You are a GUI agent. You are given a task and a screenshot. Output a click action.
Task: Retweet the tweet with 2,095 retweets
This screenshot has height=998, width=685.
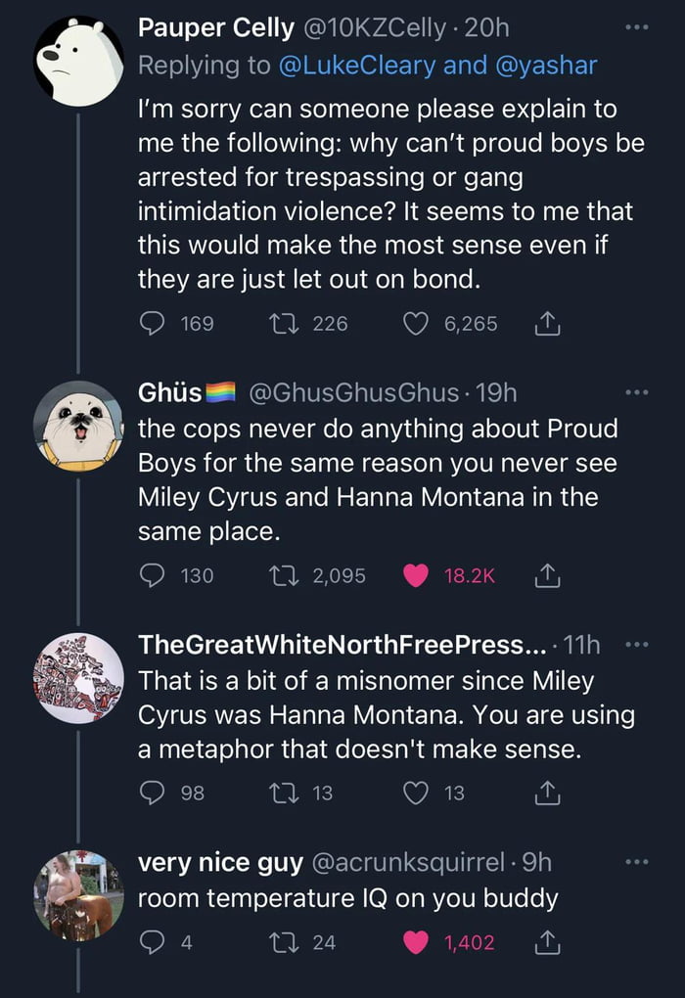(282, 576)
